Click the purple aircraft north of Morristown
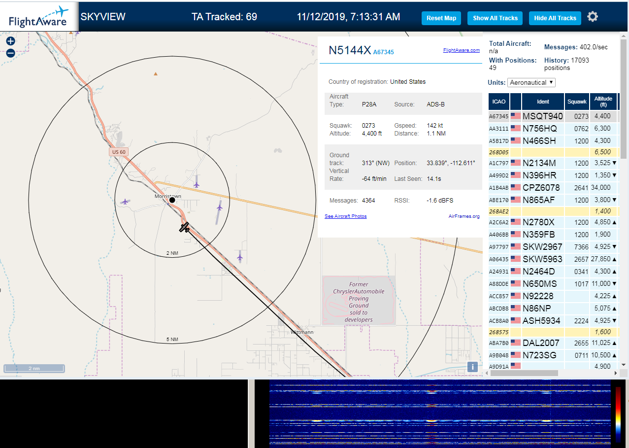The height and width of the screenshot is (448, 629). click(x=197, y=184)
